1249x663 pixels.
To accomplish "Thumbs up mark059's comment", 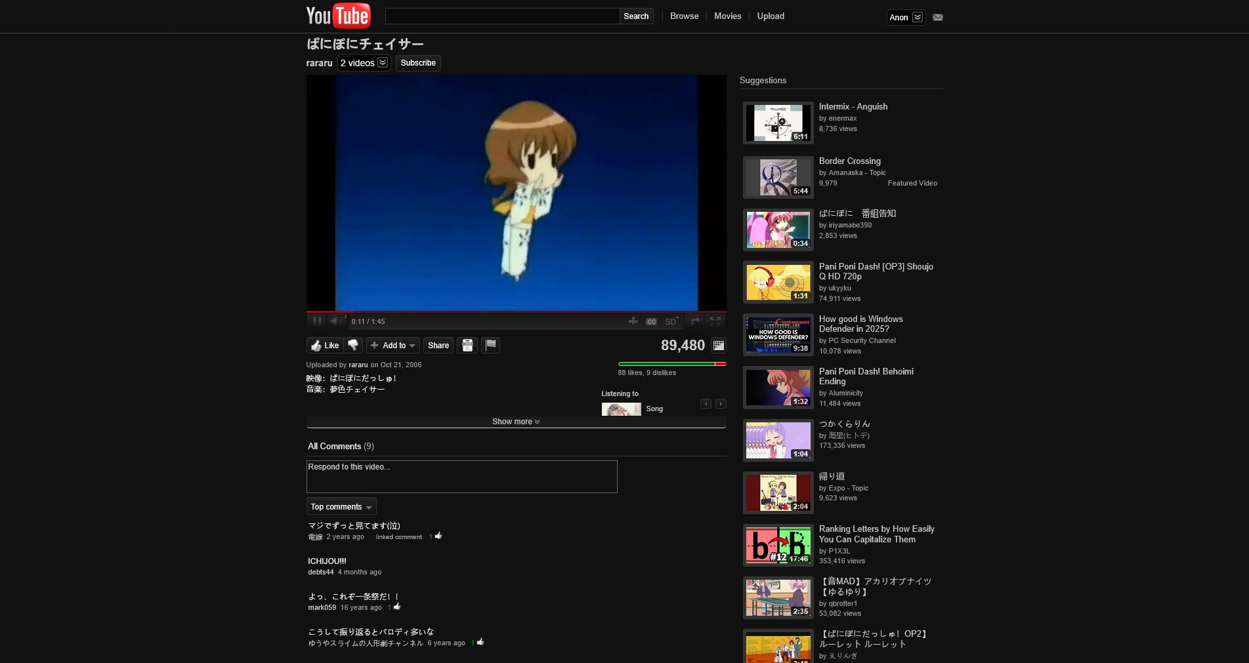I will coord(397,607).
